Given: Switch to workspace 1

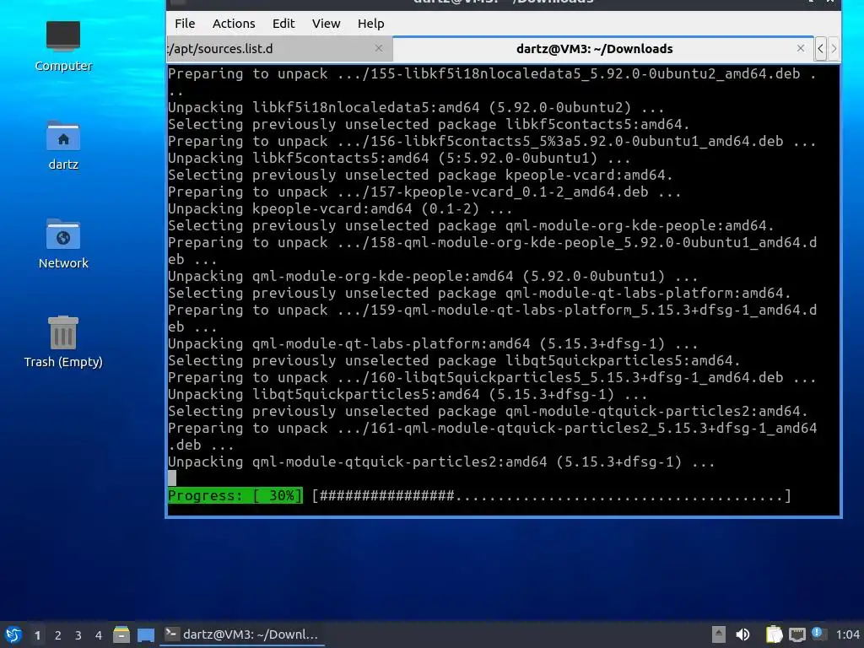Looking at the screenshot, I should (37, 635).
